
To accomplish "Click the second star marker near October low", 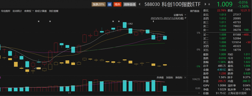I will click(50, 21).
